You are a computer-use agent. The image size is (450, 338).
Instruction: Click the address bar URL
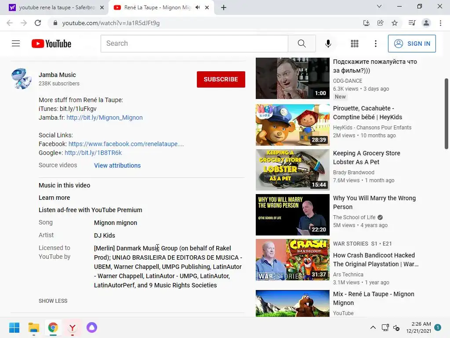tap(111, 23)
